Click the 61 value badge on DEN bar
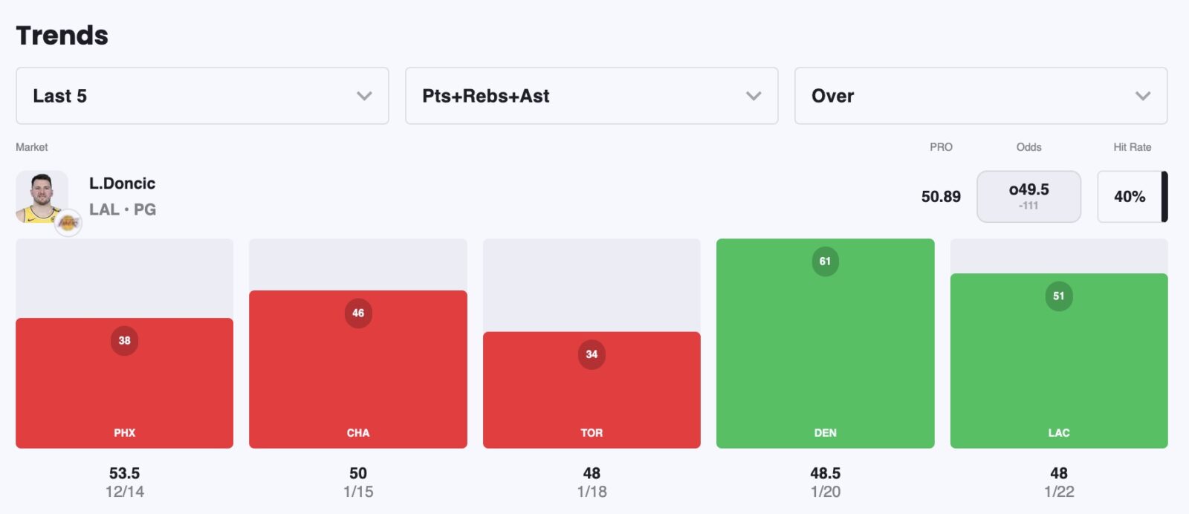The image size is (1189, 514). click(825, 261)
